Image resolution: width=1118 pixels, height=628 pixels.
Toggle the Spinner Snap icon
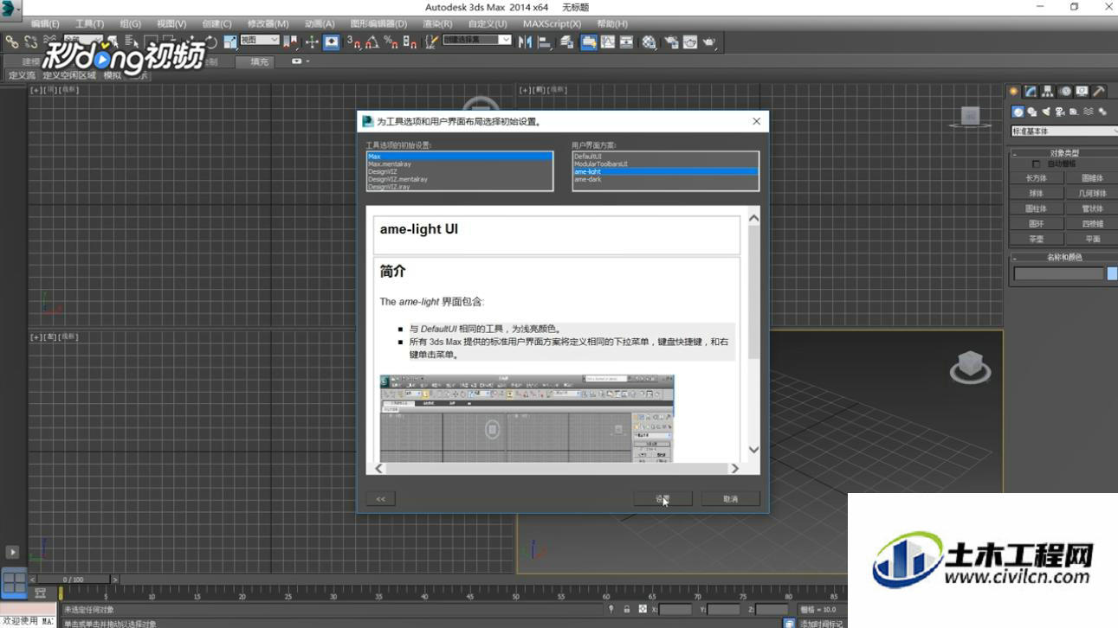[x=410, y=42]
